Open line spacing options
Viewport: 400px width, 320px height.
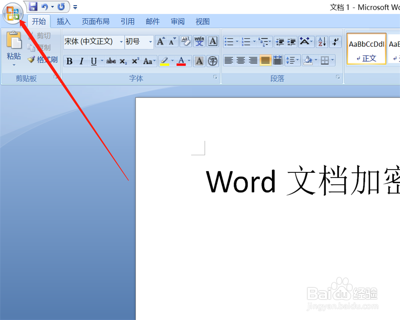(x=293, y=60)
